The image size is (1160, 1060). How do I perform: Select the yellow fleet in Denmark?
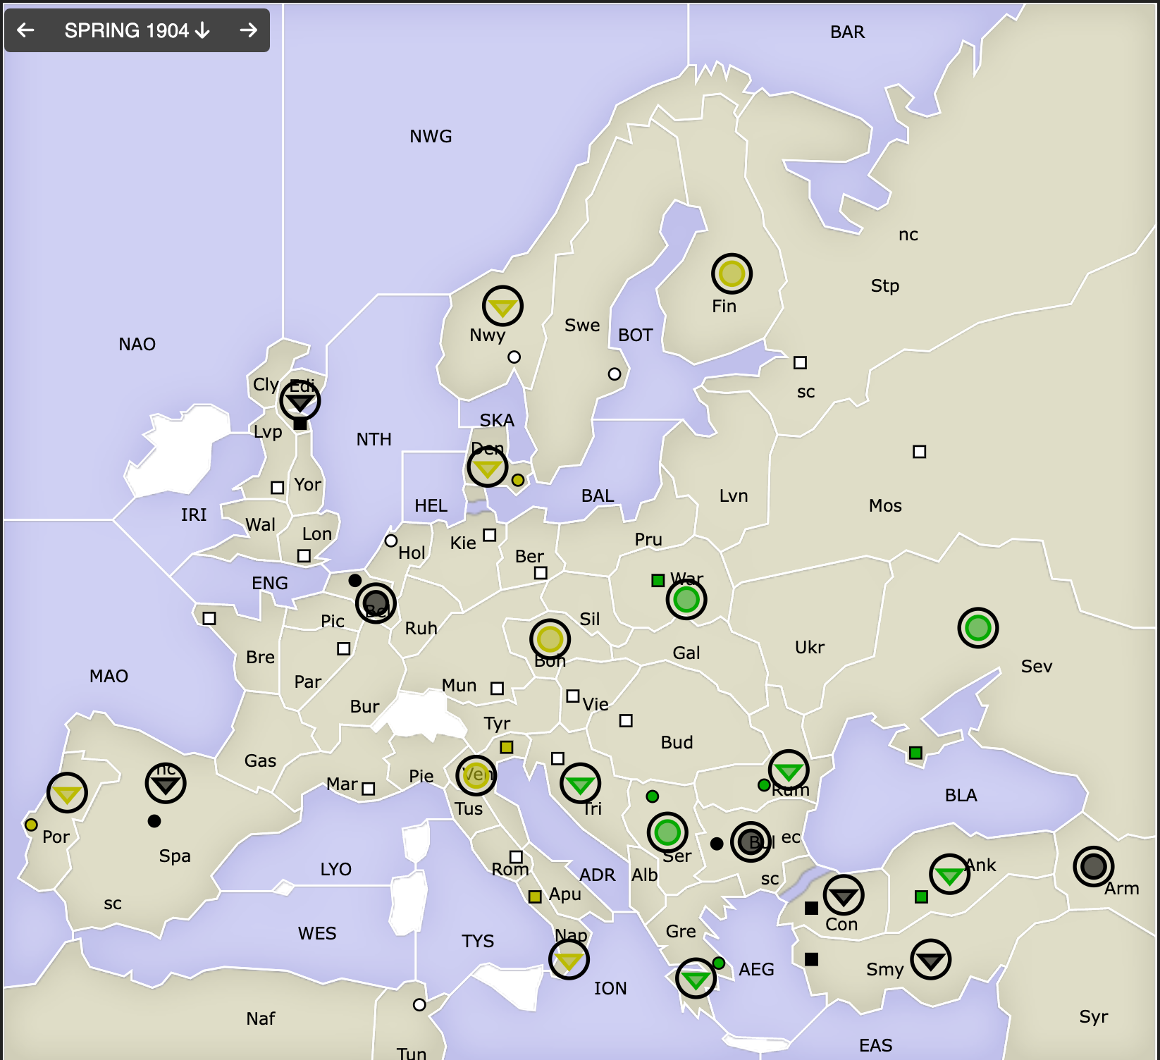[488, 467]
